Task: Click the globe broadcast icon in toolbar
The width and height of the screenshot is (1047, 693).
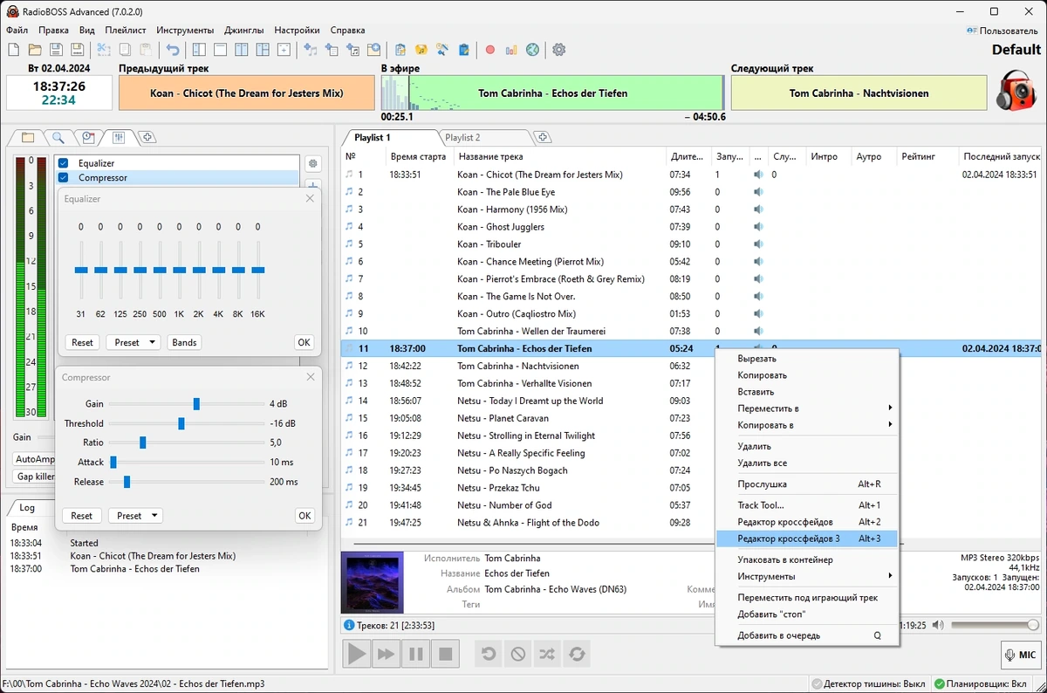Action: point(532,50)
